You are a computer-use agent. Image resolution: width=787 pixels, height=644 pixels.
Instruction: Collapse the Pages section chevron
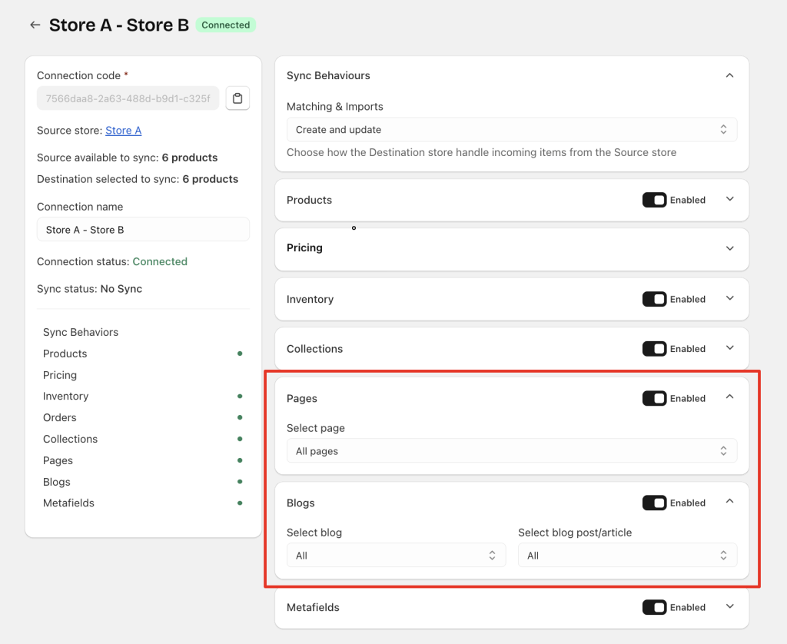tap(729, 397)
